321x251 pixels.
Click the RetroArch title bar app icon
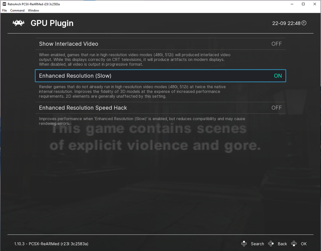coord(4,4)
